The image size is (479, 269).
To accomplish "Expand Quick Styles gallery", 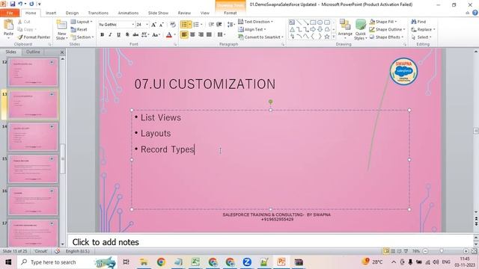I will coord(361,30).
